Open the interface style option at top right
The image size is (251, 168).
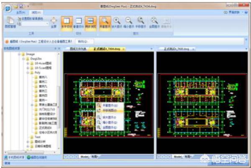coord(233,12)
